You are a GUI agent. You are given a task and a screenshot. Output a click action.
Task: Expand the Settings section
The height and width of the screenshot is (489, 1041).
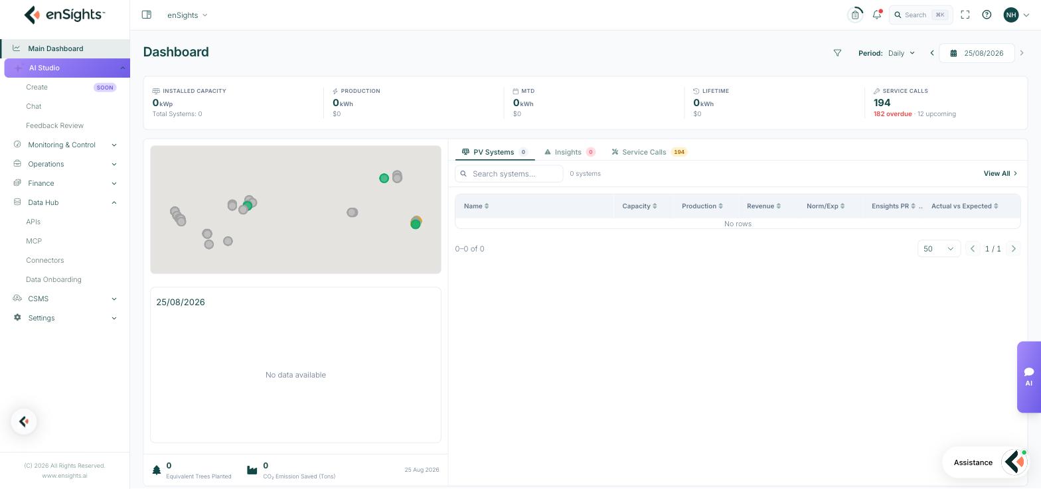[65, 318]
